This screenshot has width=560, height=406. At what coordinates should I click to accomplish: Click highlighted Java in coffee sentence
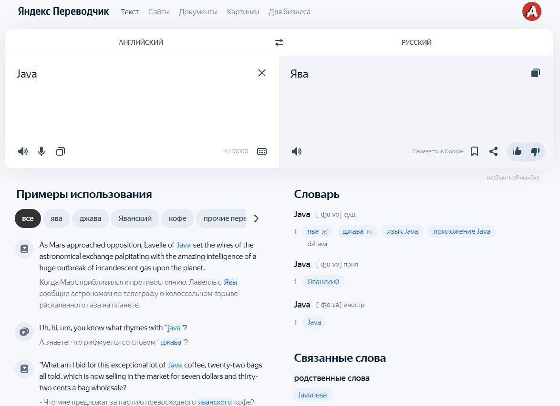tap(175, 365)
